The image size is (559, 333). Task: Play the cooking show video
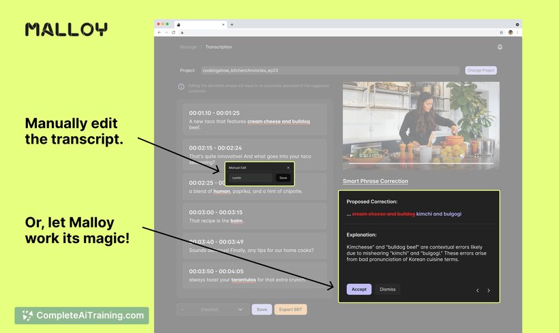pos(352,156)
